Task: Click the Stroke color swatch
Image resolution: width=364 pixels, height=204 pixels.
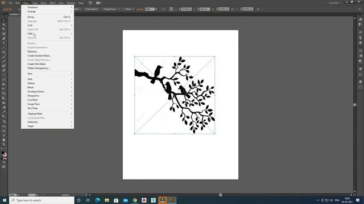Action: 5,155
